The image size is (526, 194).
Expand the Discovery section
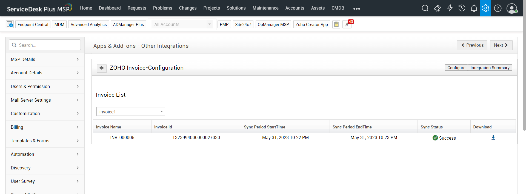click(45, 168)
